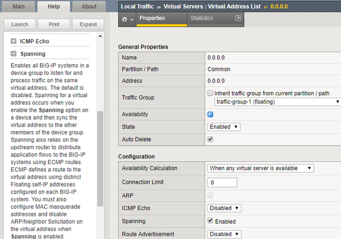341x239 pixels.
Task: Click the General Properties heading
Action: 143,47
